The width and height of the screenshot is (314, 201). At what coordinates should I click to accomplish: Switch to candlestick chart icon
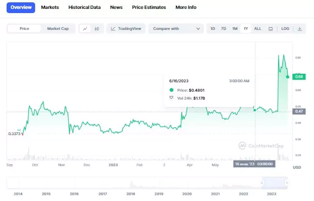97,29
